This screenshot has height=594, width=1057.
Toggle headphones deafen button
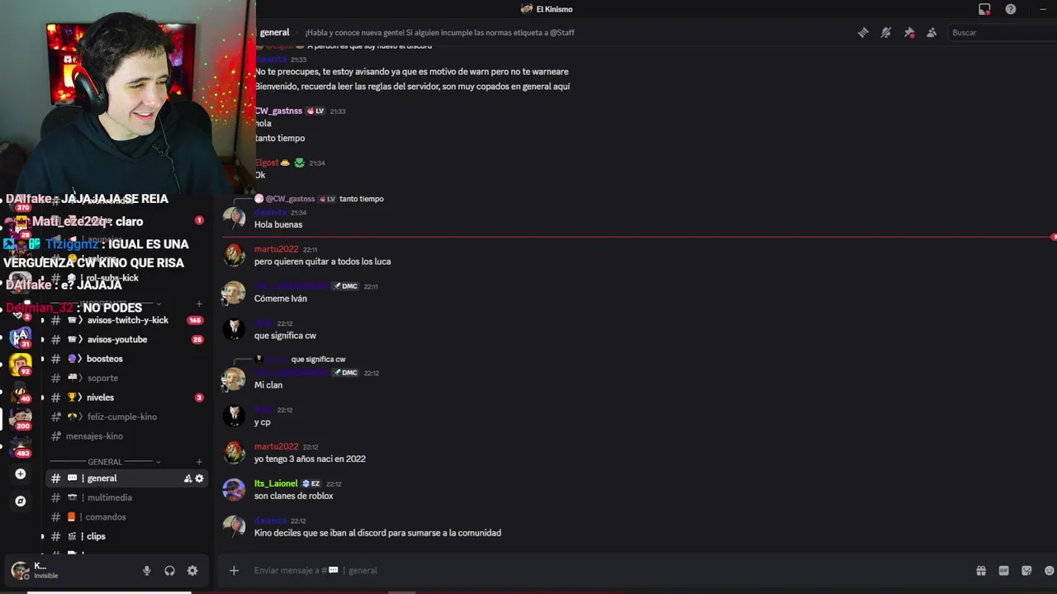tap(169, 570)
